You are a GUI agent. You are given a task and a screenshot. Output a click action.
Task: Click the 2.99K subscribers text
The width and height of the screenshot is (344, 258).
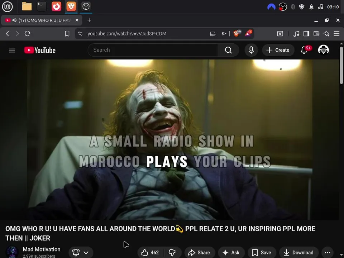[x=39, y=256]
